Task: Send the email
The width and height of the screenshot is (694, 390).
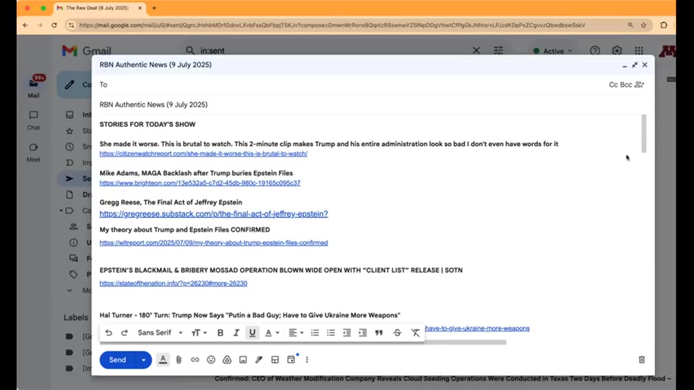Action: click(118, 360)
